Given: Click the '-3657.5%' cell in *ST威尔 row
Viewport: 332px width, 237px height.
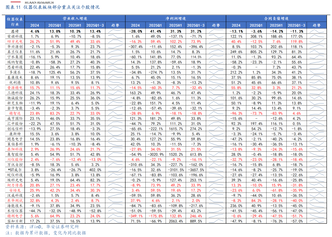Looking at the screenshot, I should click(196, 170).
